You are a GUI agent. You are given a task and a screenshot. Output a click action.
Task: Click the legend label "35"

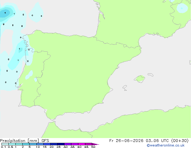pos(72,147)
